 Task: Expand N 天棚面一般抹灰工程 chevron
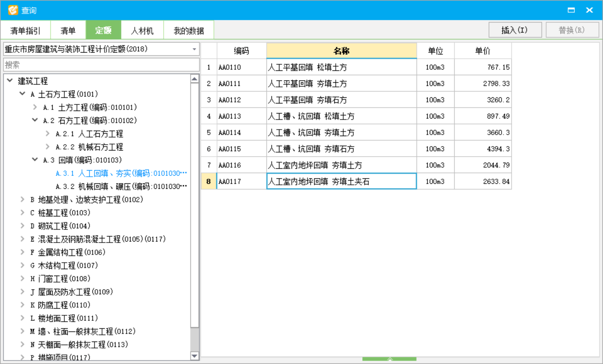22,344
